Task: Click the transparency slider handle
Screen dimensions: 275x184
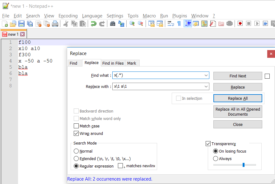Action: pyautogui.click(x=244, y=165)
